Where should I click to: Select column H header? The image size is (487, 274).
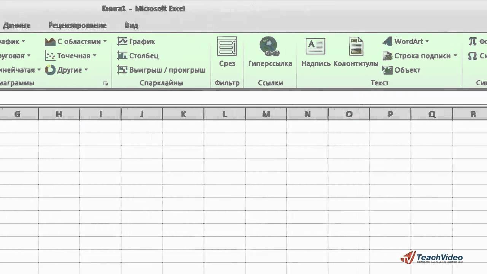coord(59,114)
